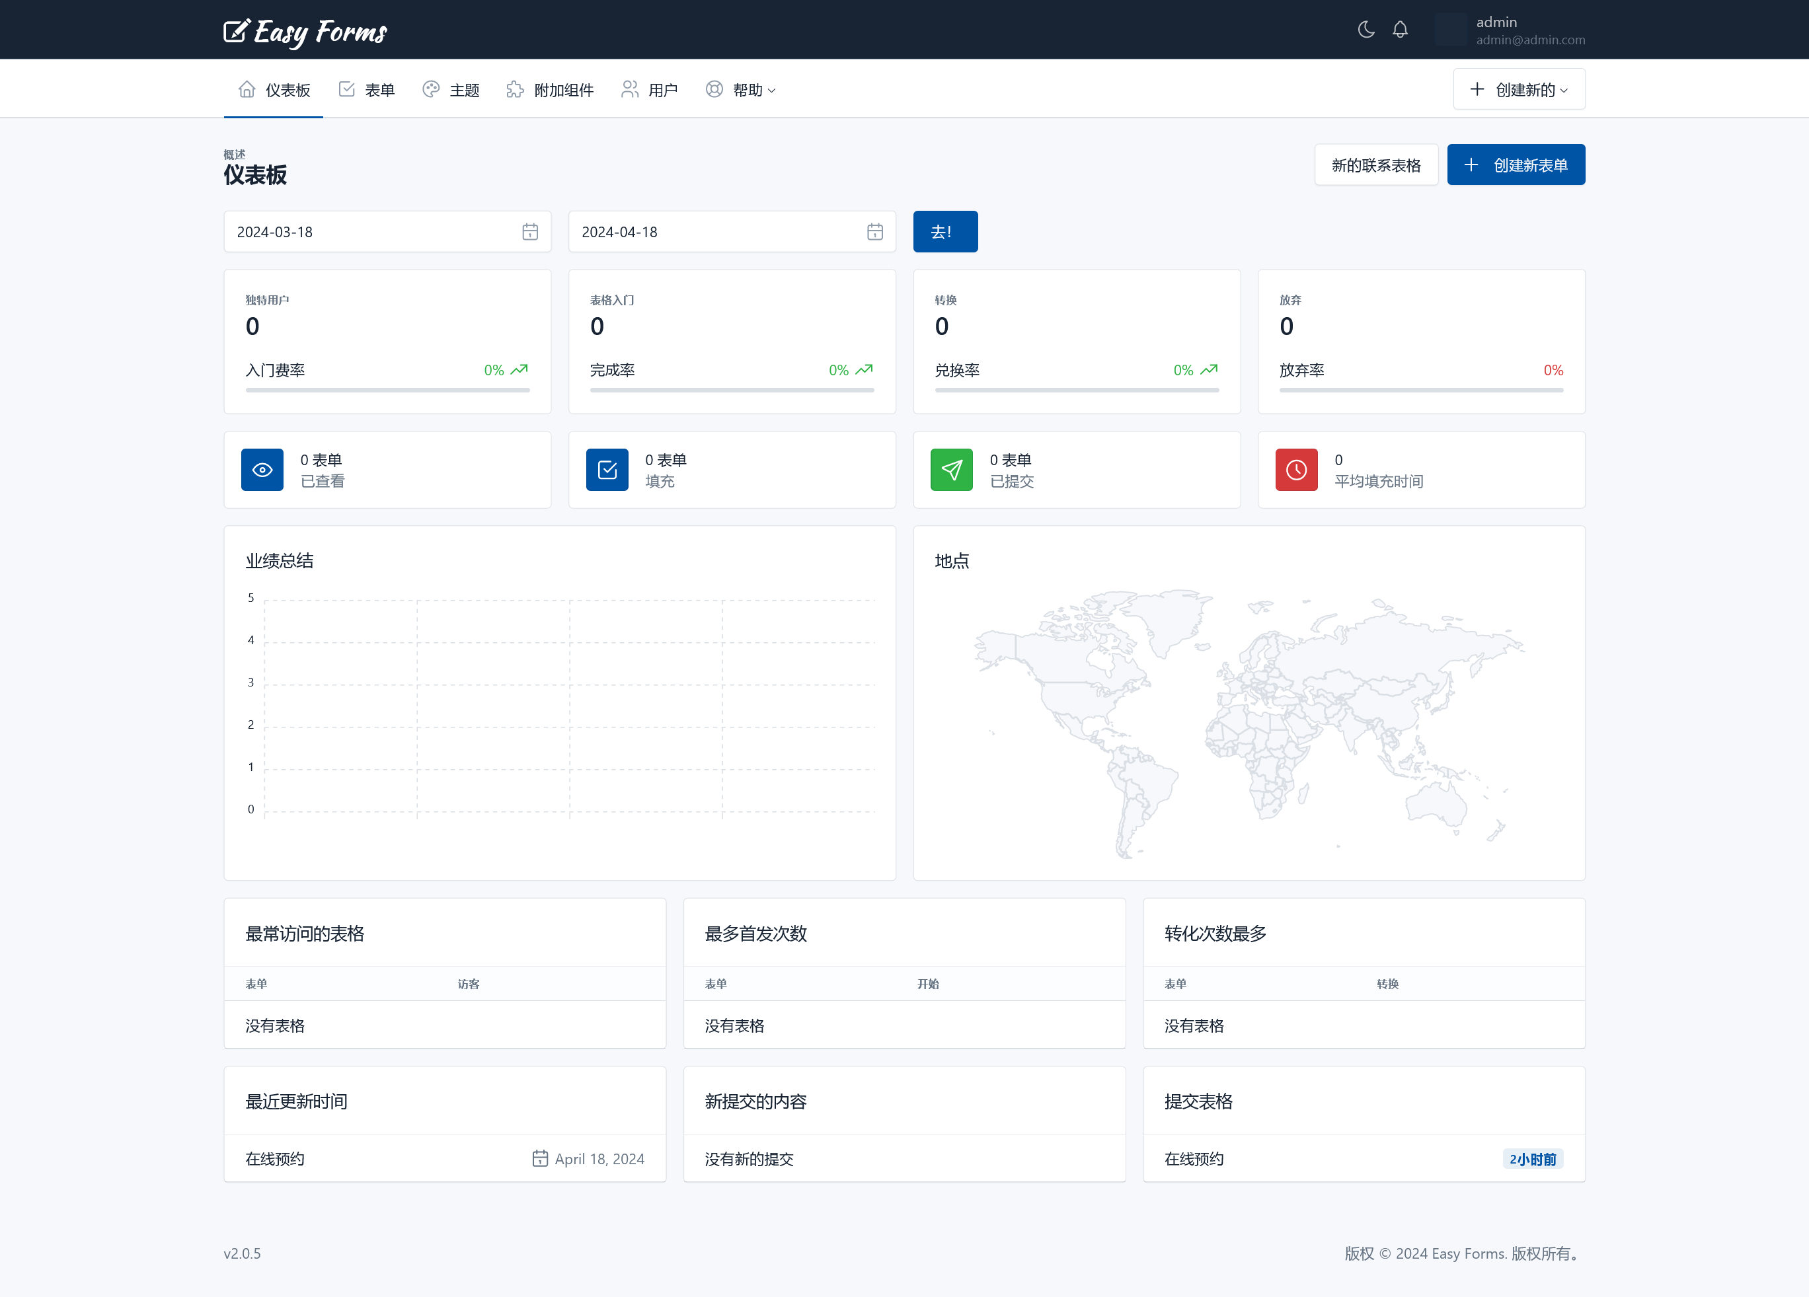This screenshot has height=1297, width=1809.
Task: Expand the 创建新的 dropdown button
Action: (1519, 89)
